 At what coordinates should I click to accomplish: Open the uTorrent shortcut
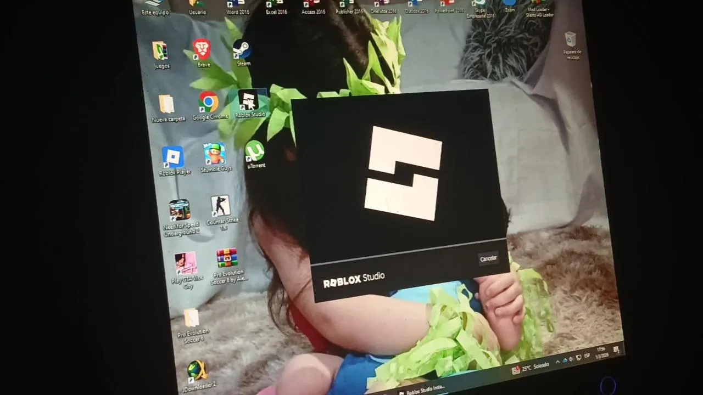coord(255,155)
